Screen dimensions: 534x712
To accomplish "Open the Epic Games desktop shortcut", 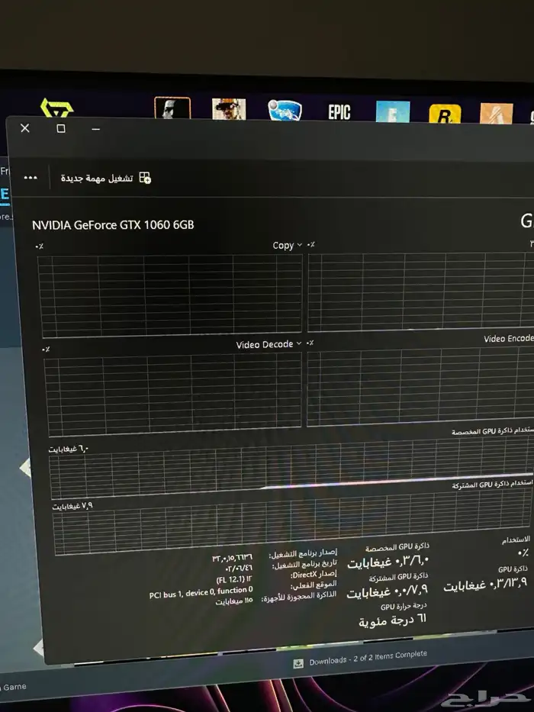I will (x=339, y=111).
